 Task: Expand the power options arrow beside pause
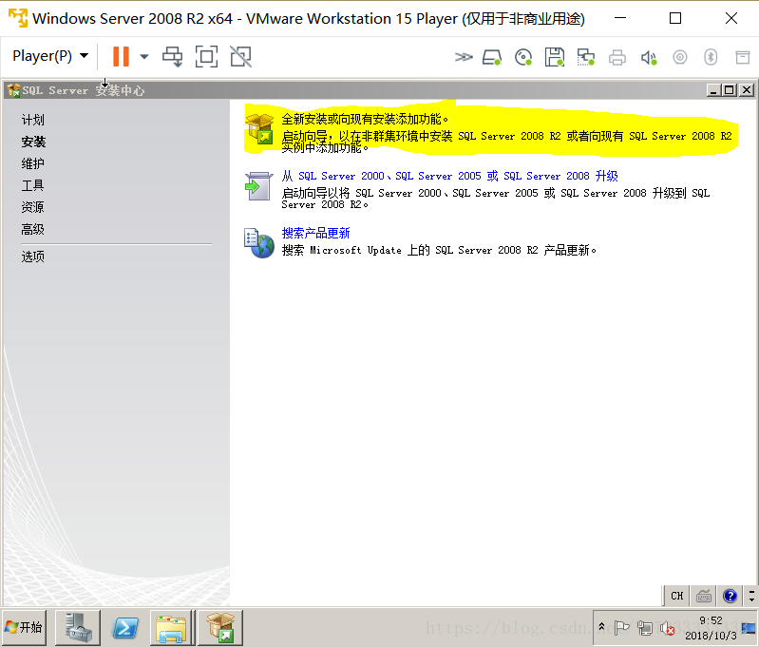click(144, 57)
